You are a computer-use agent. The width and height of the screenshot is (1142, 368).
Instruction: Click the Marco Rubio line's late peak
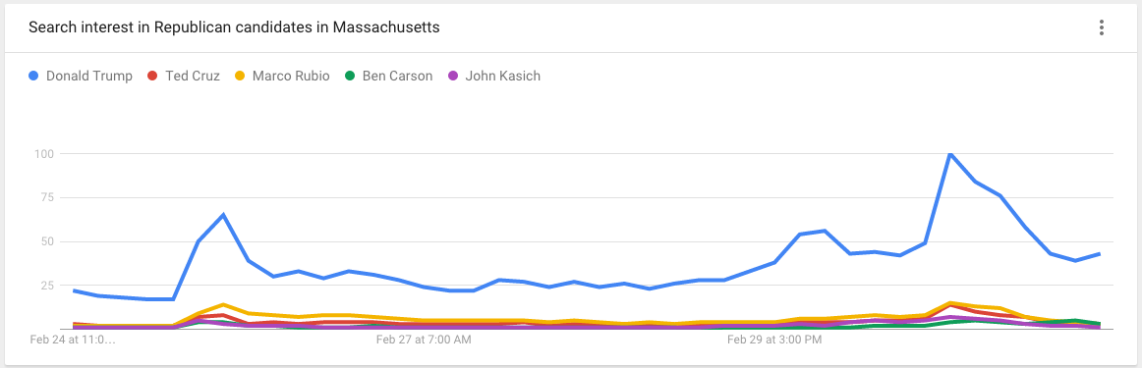[949, 302]
